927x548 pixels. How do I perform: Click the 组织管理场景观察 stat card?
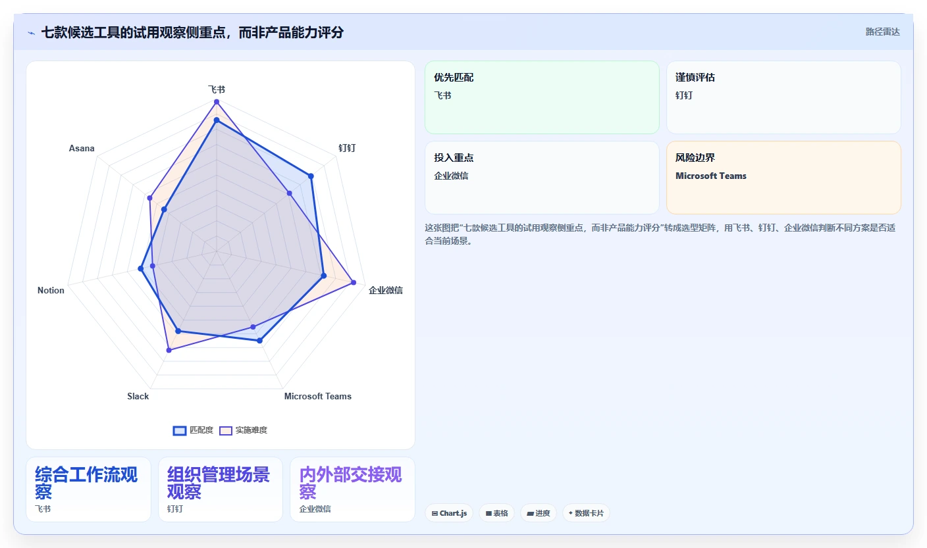pos(221,489)
